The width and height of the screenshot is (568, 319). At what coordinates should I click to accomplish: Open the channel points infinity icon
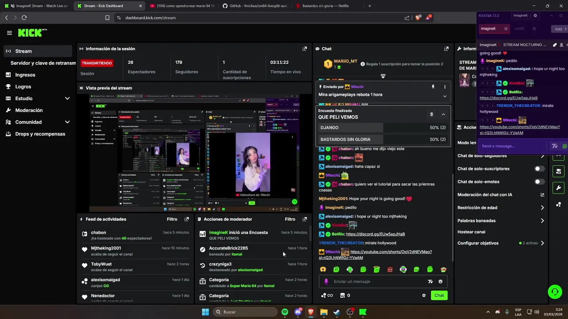point(327,296)
